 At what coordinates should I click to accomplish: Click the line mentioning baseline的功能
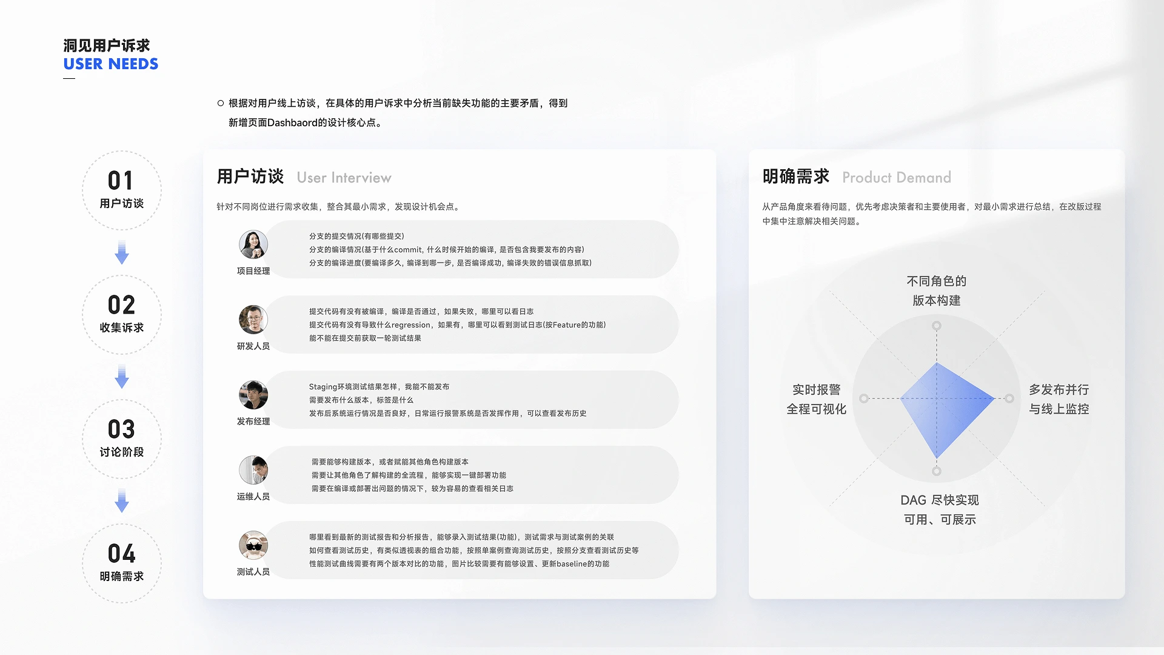coord(459,564)
